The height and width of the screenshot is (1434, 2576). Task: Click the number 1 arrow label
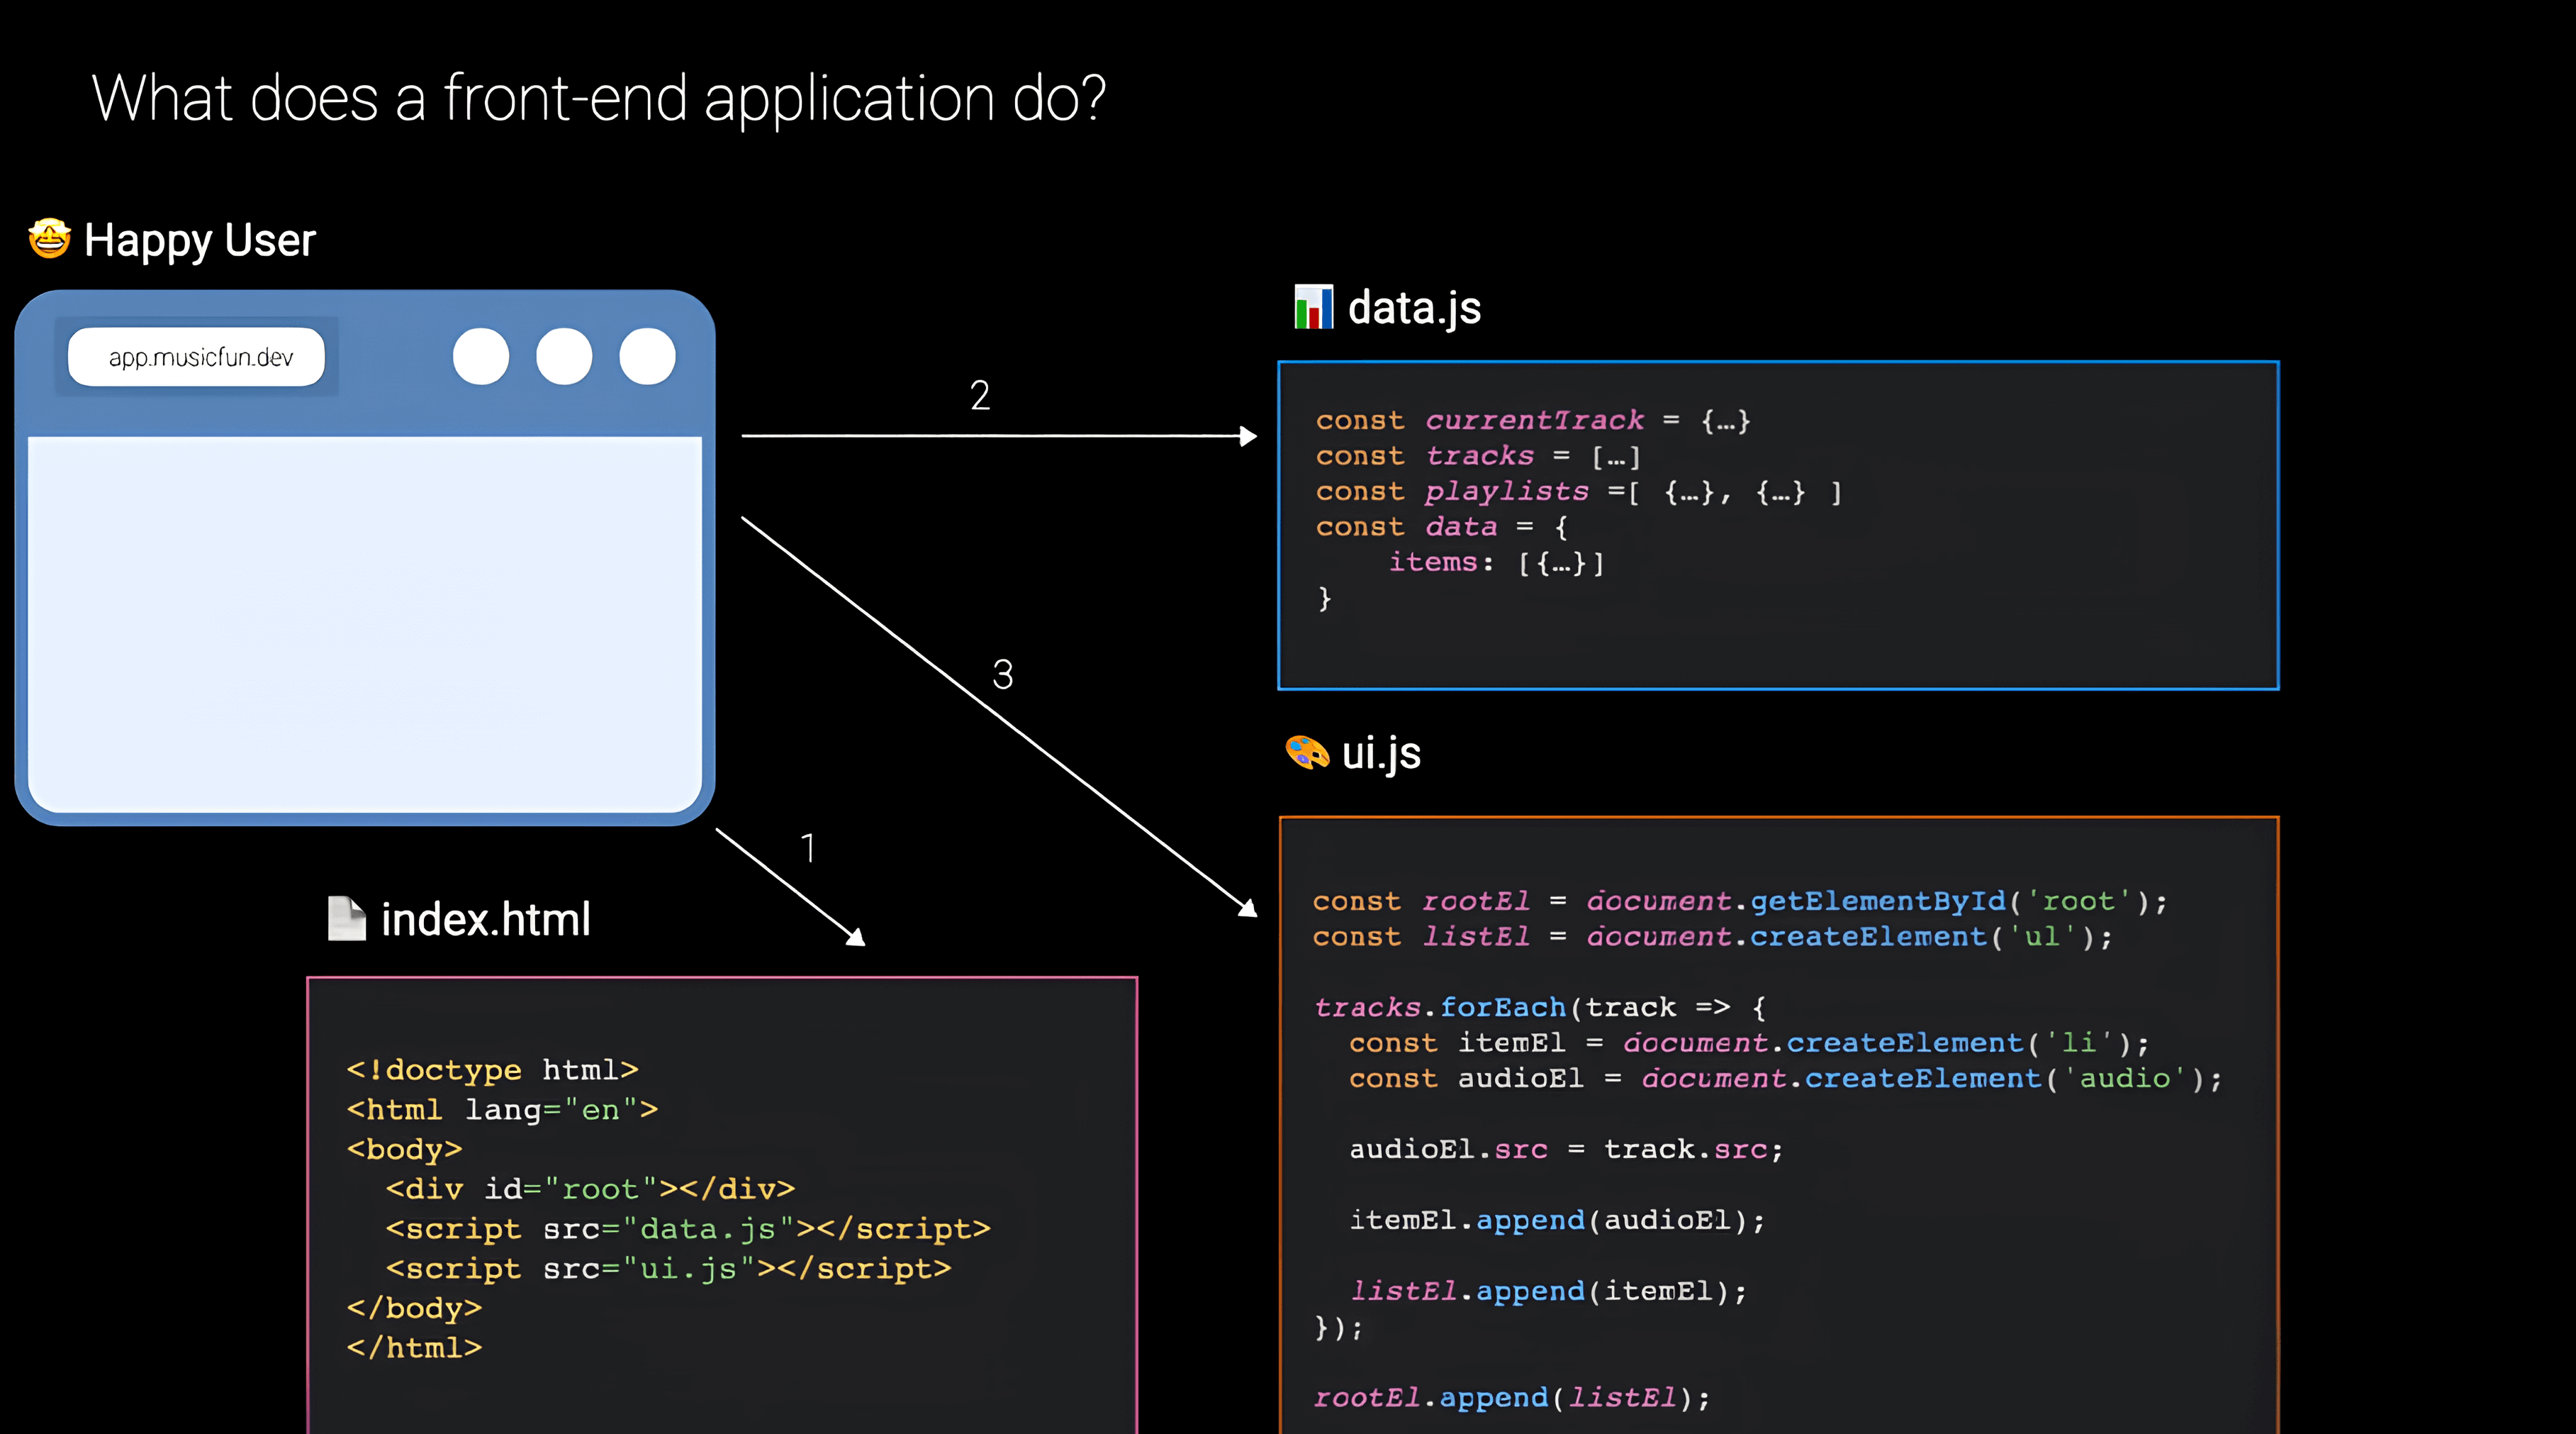pyautogui.click(x=808, y=849)
